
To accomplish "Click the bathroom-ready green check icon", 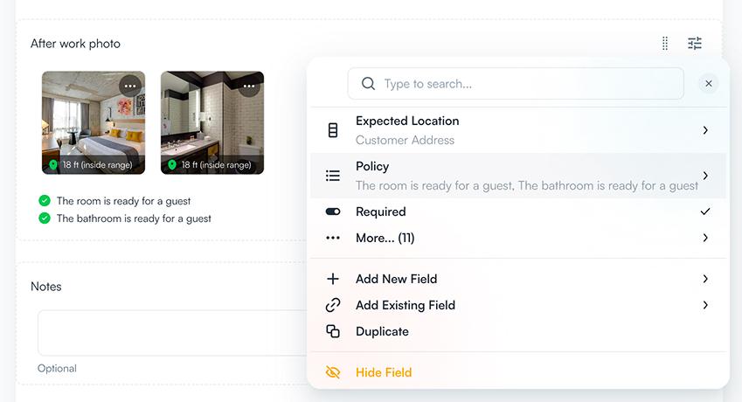I will pos(45,218).
